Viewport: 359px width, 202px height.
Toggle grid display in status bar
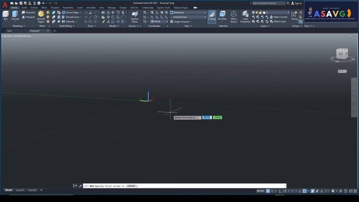coord(268,191)
